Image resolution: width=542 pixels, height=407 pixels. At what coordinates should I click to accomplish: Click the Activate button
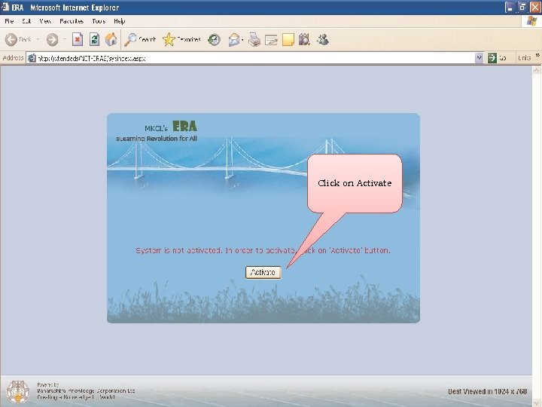[263, 272]
